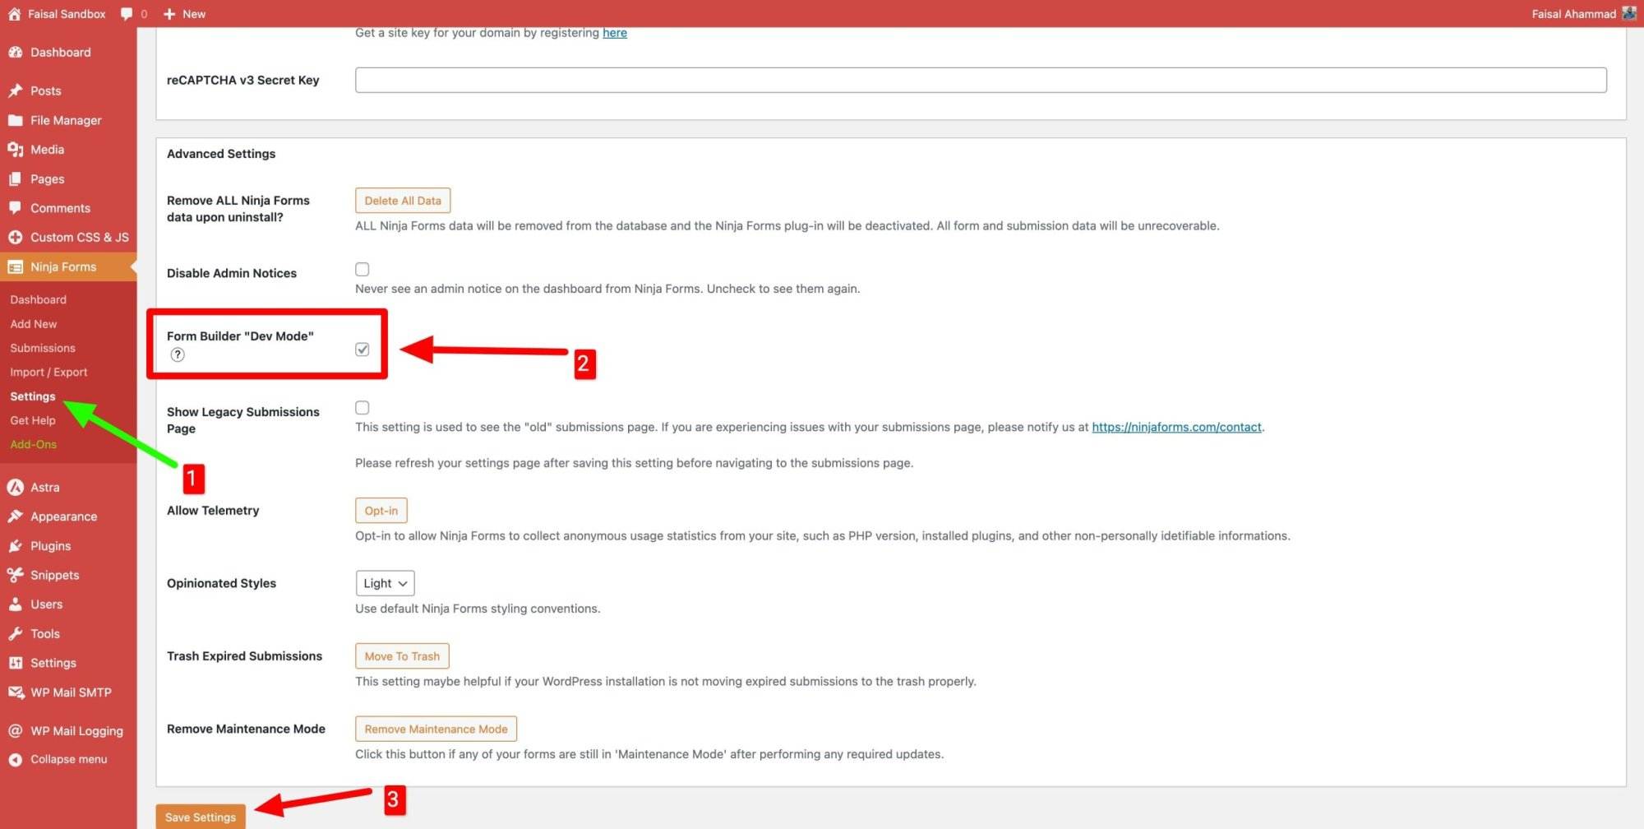Toggle the Disable Admin Notices checkbox

(x=362, y=269)
